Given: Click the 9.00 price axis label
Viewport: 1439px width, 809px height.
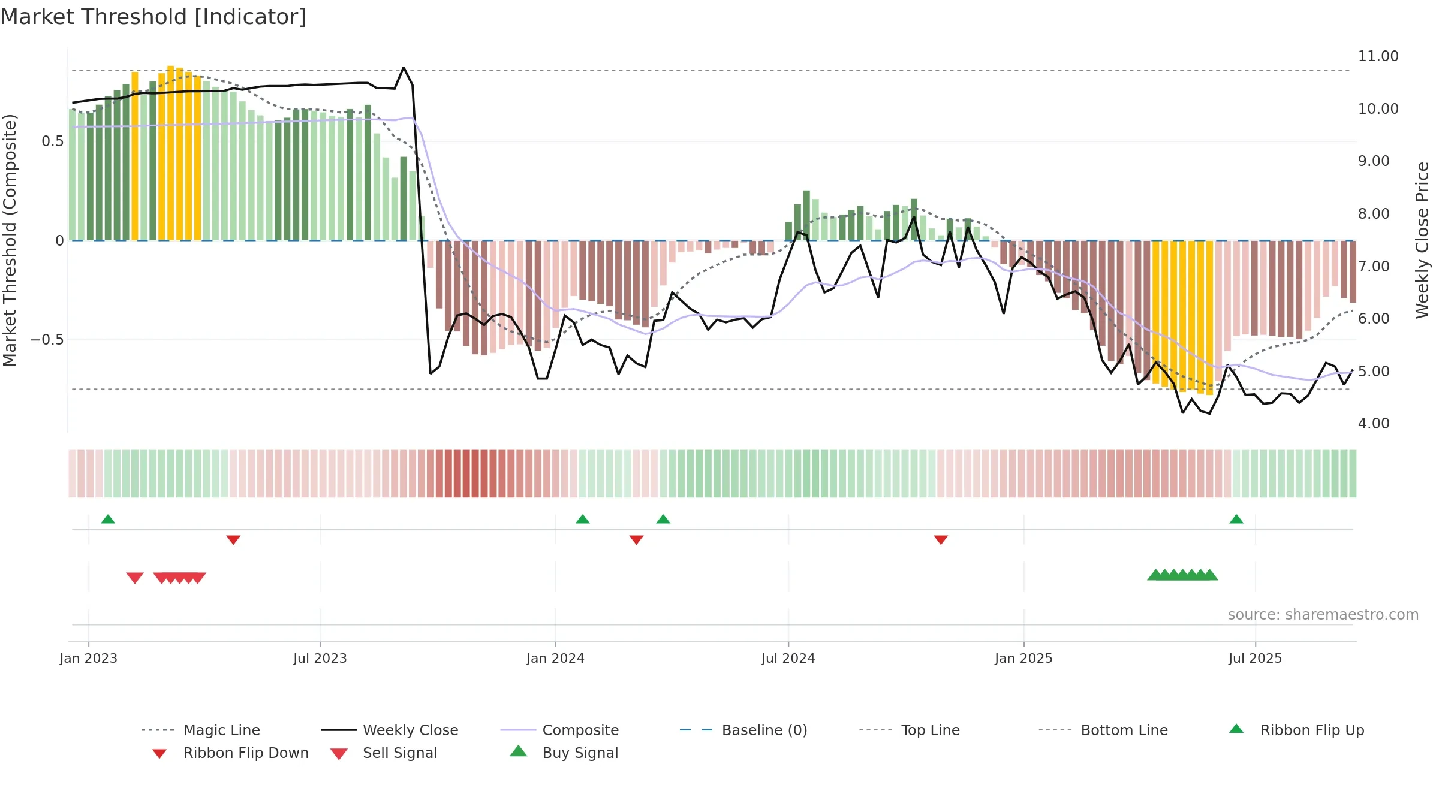Looking at the screenshot, I should click(x=1374, y=161).
